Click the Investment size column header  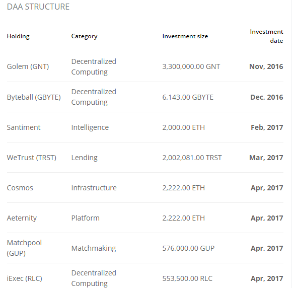(x=185, y=36)
